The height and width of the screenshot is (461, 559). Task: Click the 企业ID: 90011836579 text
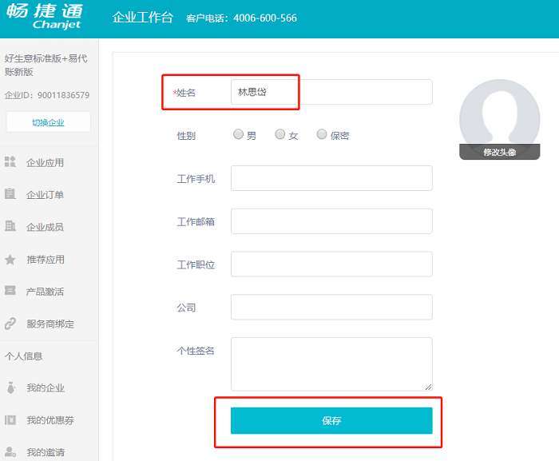coord(46,95)
